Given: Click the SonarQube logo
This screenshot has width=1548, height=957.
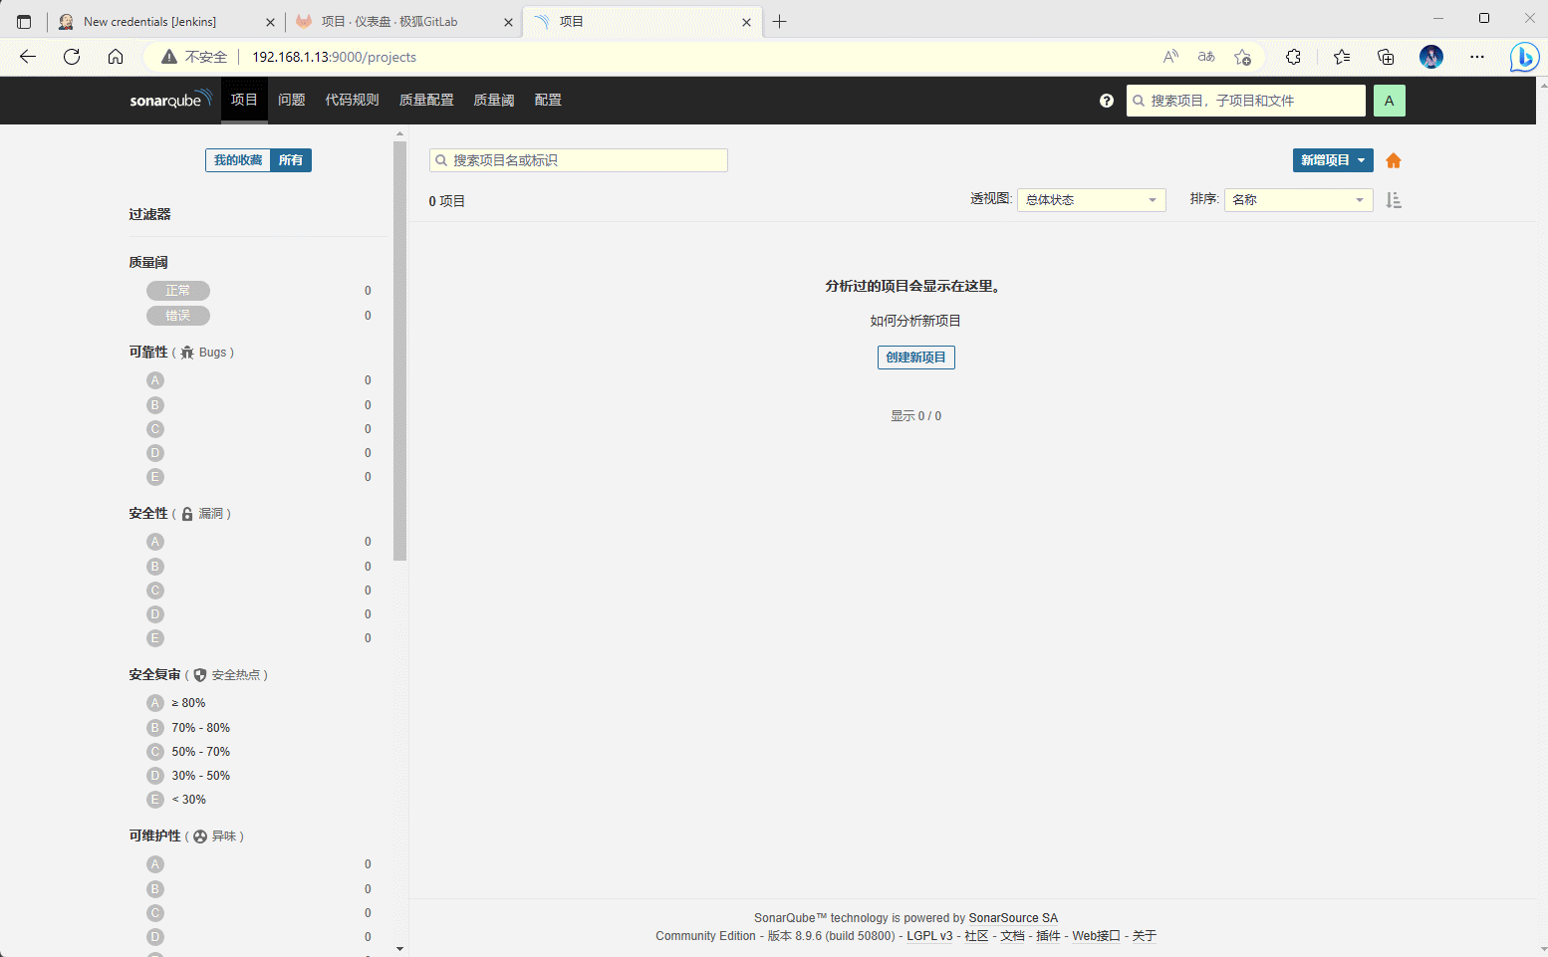Looking at the screenshot, I should 171,100.
